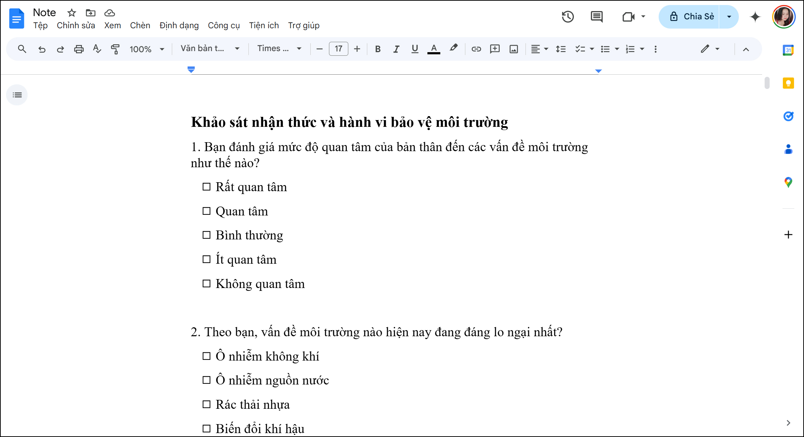Open the 100% zoom dropdown
The height and width of the screenshot is (437, 804).
(x=147, y=49)
